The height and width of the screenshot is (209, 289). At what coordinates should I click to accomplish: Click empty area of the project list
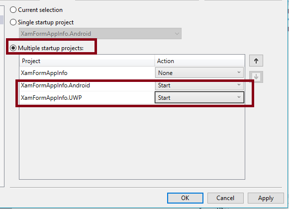[x=132, y=141]
